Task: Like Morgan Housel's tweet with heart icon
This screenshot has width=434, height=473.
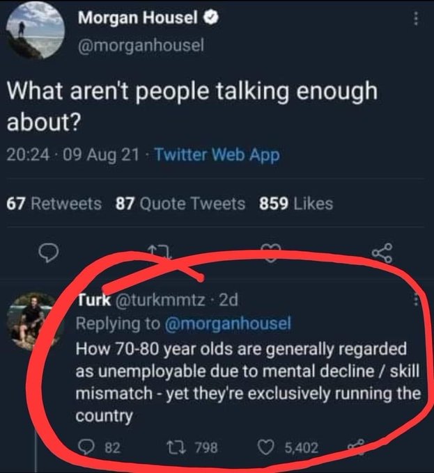Action: [x=271, y=252]
